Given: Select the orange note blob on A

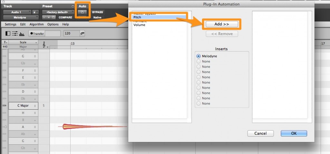Looking at the screenshot, I should pos(87,126).
